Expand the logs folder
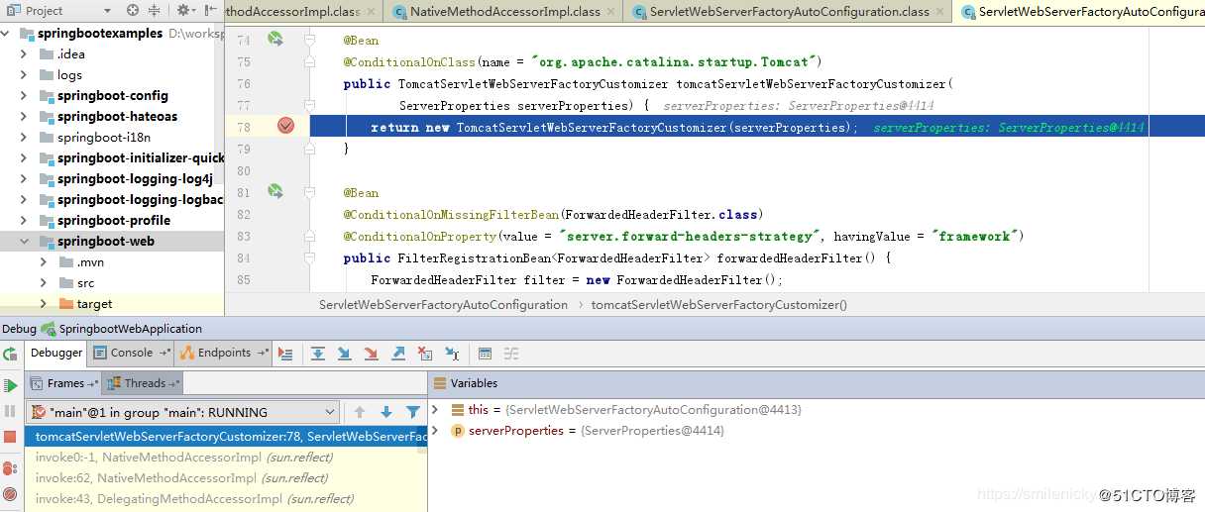The width and height of the screenshot is (1205, 512). (24, 74)
